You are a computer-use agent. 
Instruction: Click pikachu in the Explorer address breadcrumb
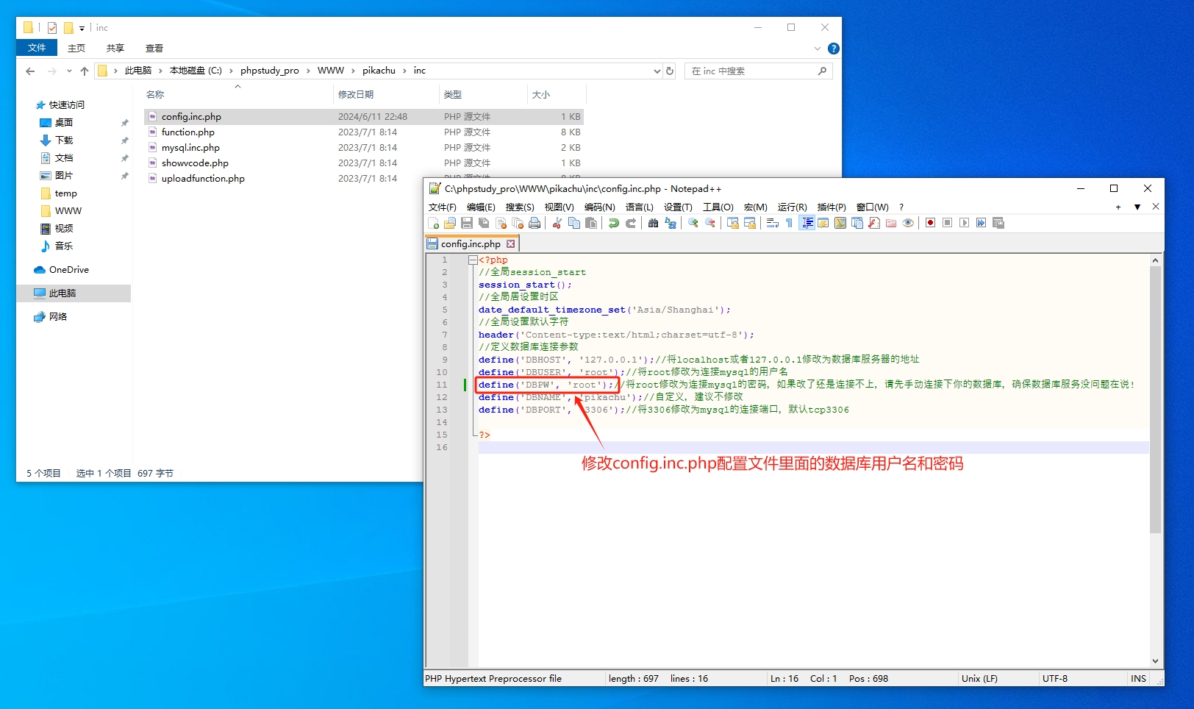point(379,71)
